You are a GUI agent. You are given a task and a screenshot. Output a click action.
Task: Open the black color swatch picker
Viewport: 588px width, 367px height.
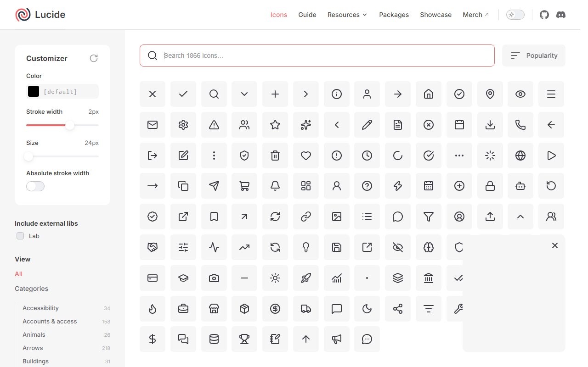[x=34, y=91]
